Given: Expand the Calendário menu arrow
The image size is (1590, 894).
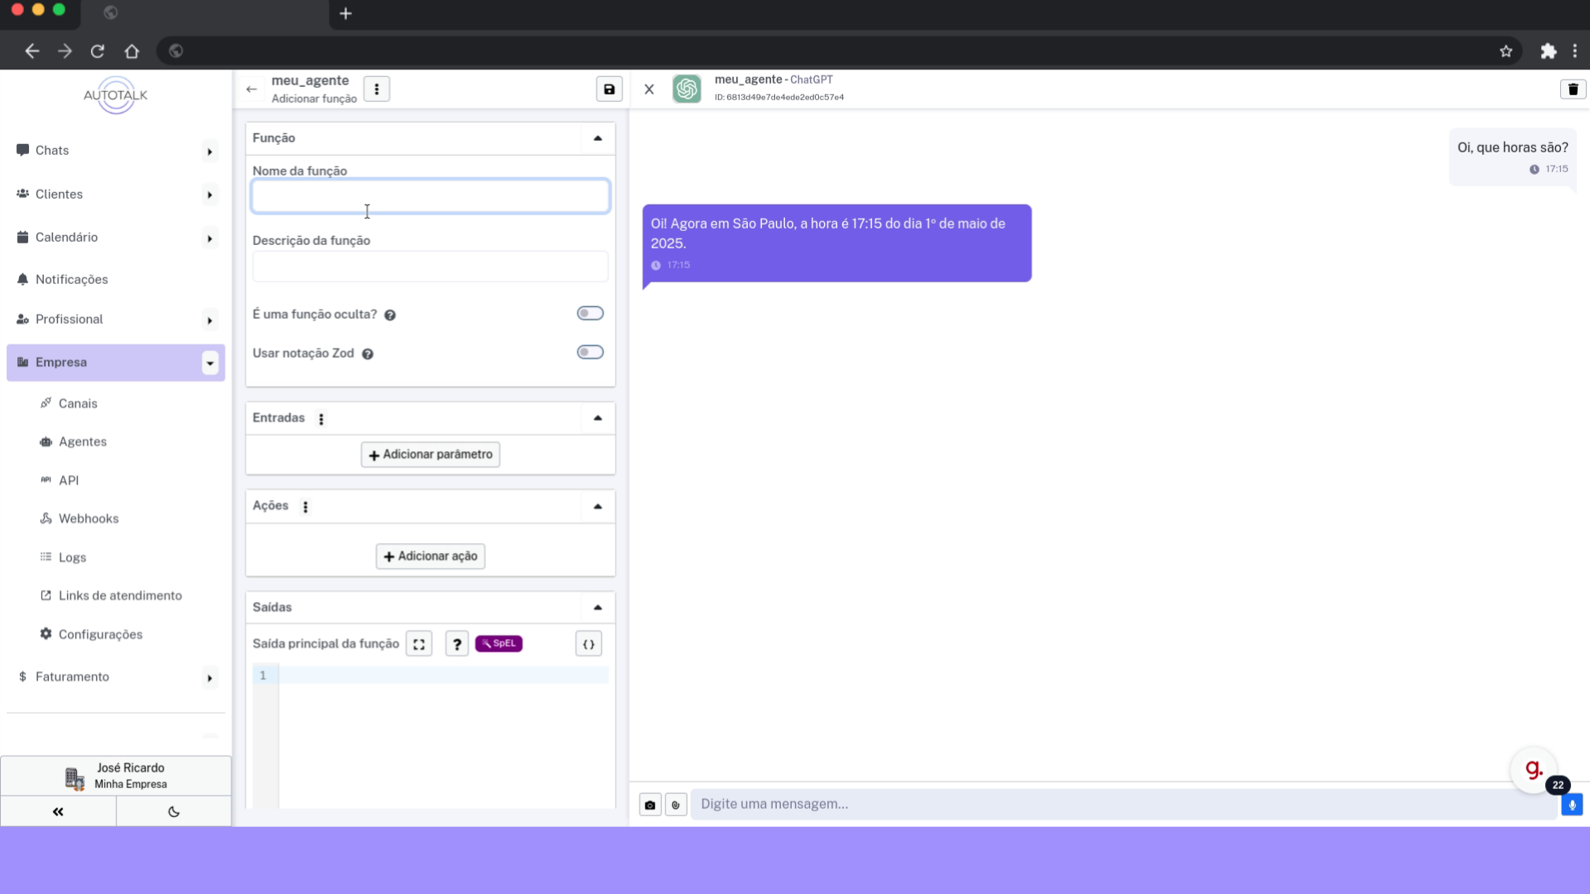Looking at the screenshot, I should click(x=210, y=238).
